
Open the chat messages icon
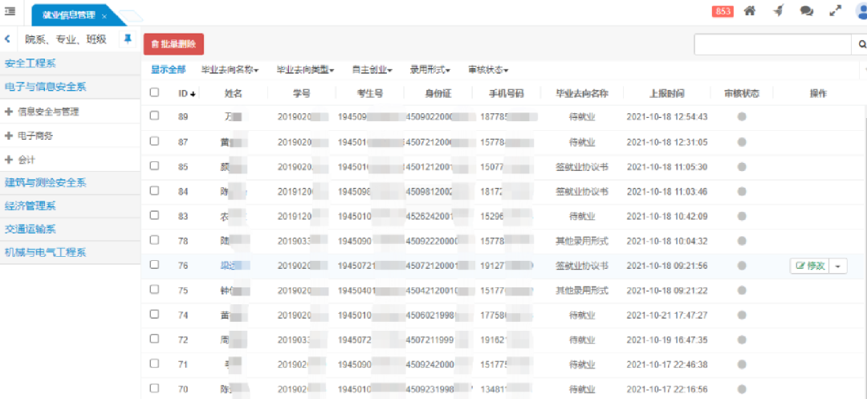(x=807, y=11)
